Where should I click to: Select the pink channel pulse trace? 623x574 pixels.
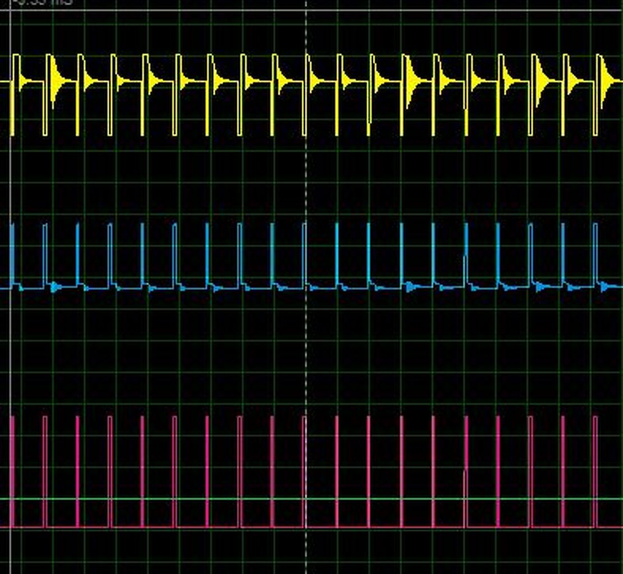coord(312,472)
